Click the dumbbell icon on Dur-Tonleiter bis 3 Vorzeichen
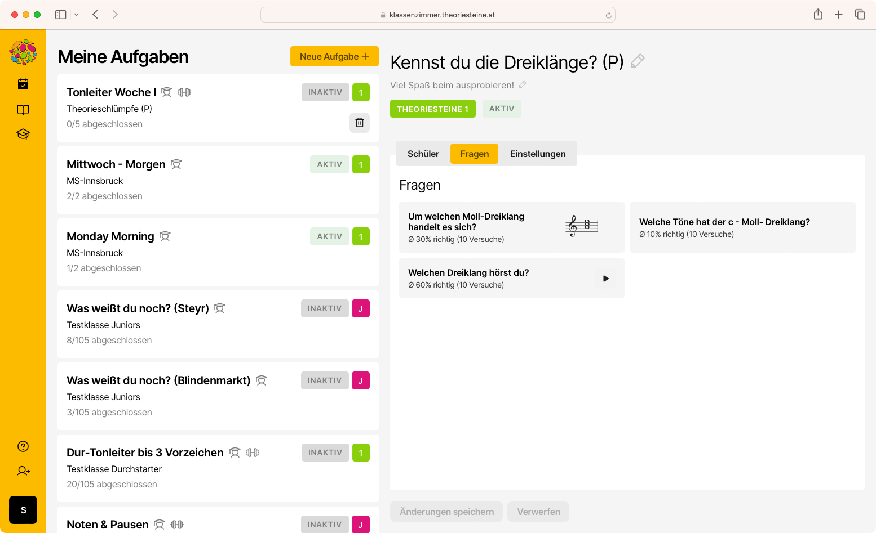876x533 pixels. pos(253,453)
